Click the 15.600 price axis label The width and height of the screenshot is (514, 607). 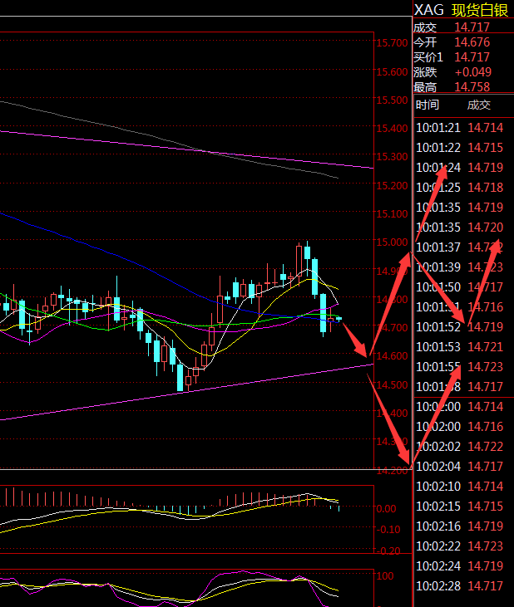392,72
